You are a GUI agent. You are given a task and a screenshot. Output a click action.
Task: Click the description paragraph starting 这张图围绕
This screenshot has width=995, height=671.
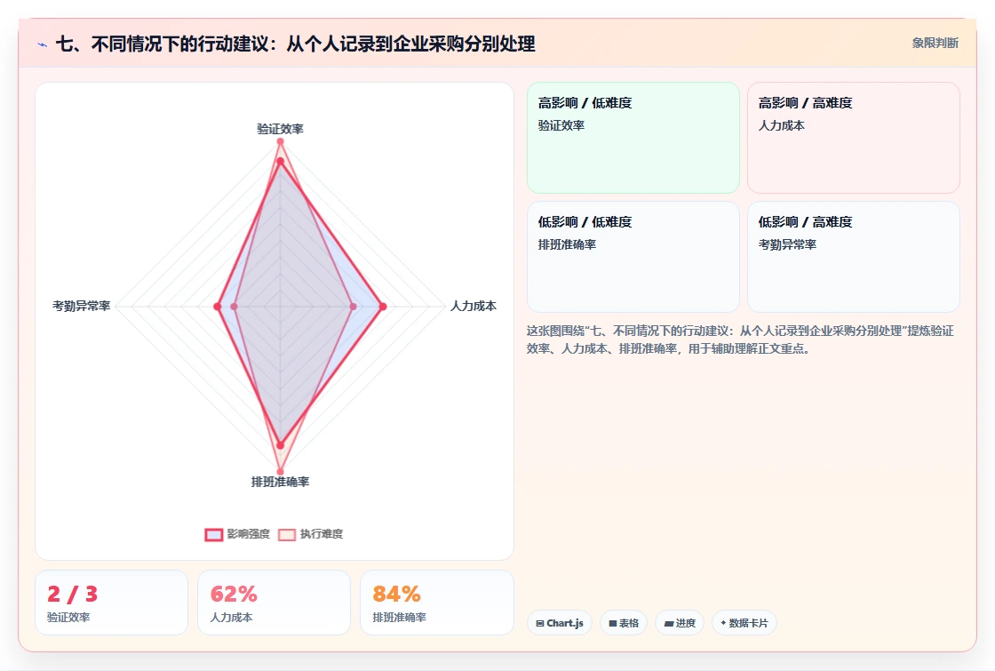740,339
